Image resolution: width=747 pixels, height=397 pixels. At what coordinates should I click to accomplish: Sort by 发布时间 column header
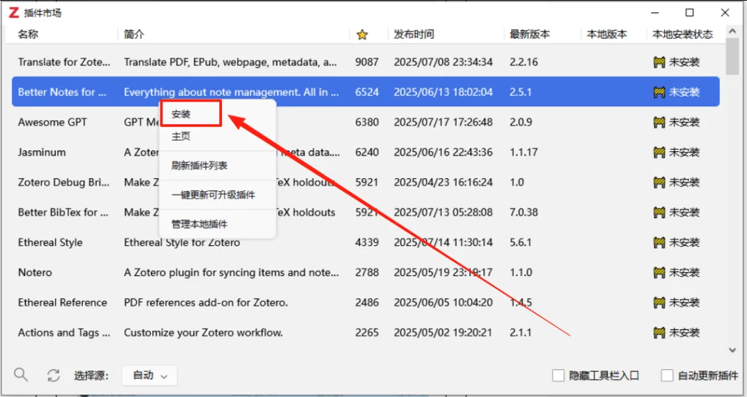point(414,35)
